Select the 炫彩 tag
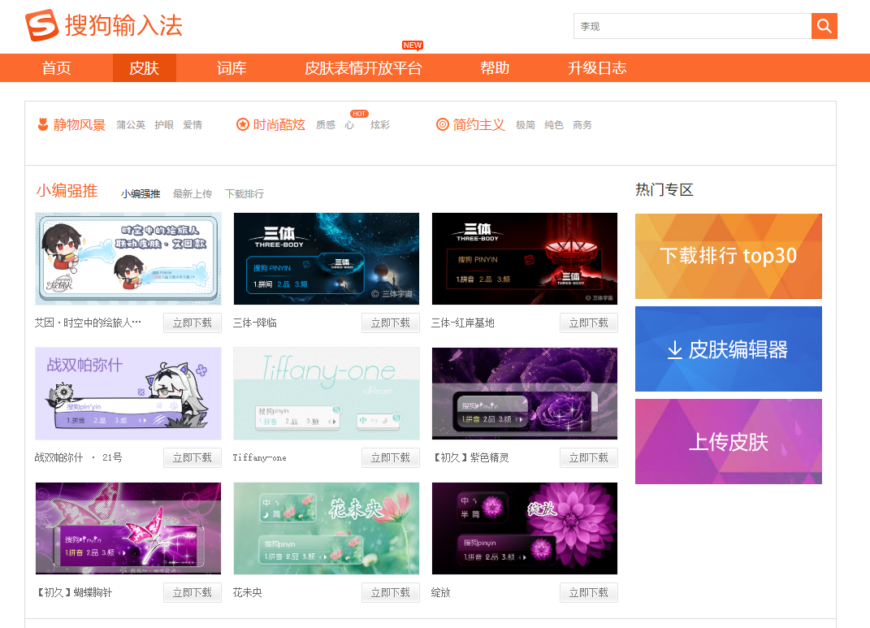The height and width of the screenshot is (628, 870). point(380,125)
